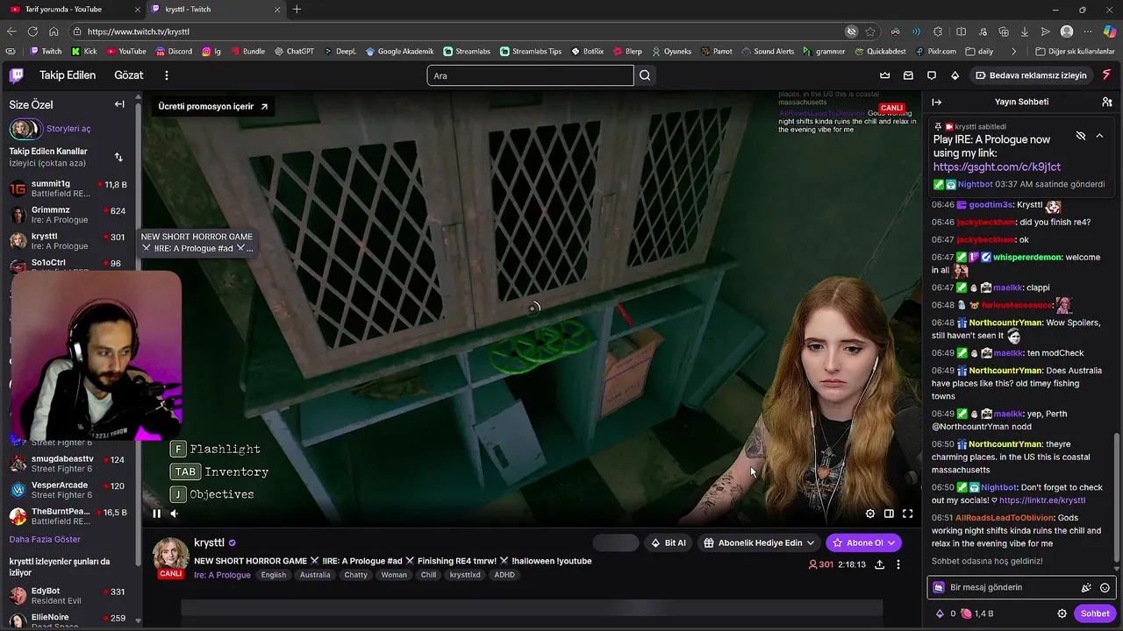The height and width of the screenshot is (631, 1123).
Task: Open the linktr.ee/krysttl chat link
Action: [1042, 500]
